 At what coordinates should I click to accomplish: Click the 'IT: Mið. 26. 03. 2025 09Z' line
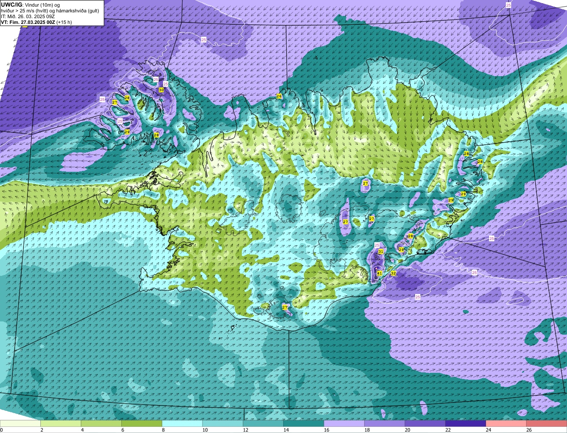(x=28, y=16)
